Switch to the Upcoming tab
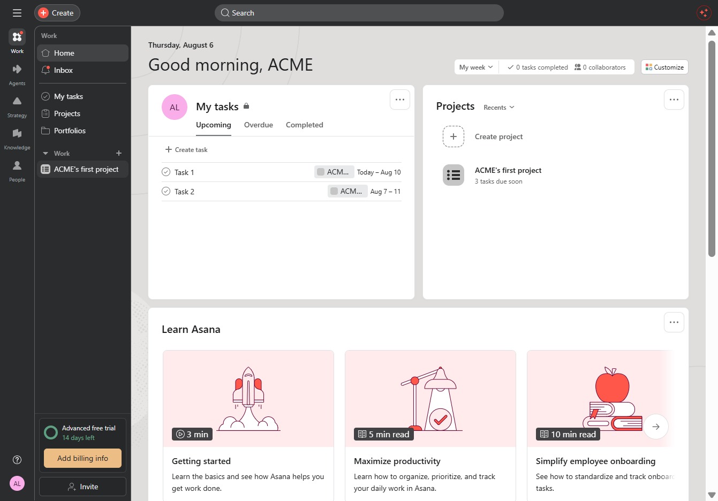 pyautogui.click(x=214, y=125)
